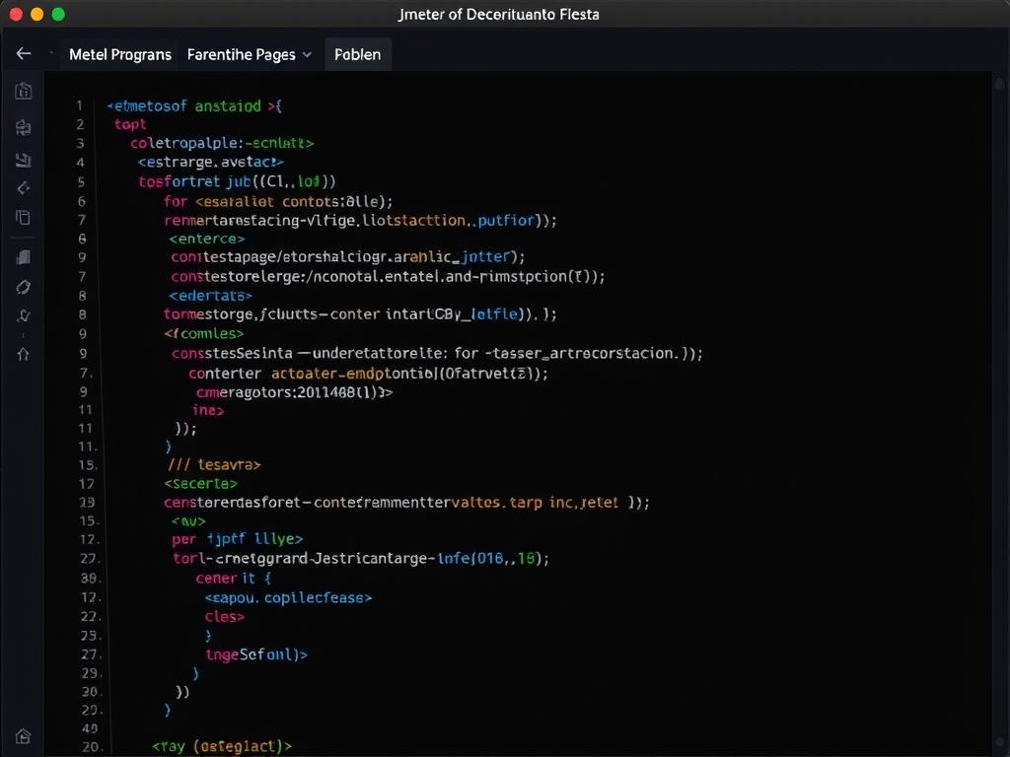This screenshot has height=757, width=1010.
Task: Expand the Farentihe Pages dropdown chevron
Action: click(x=307, y=55)
